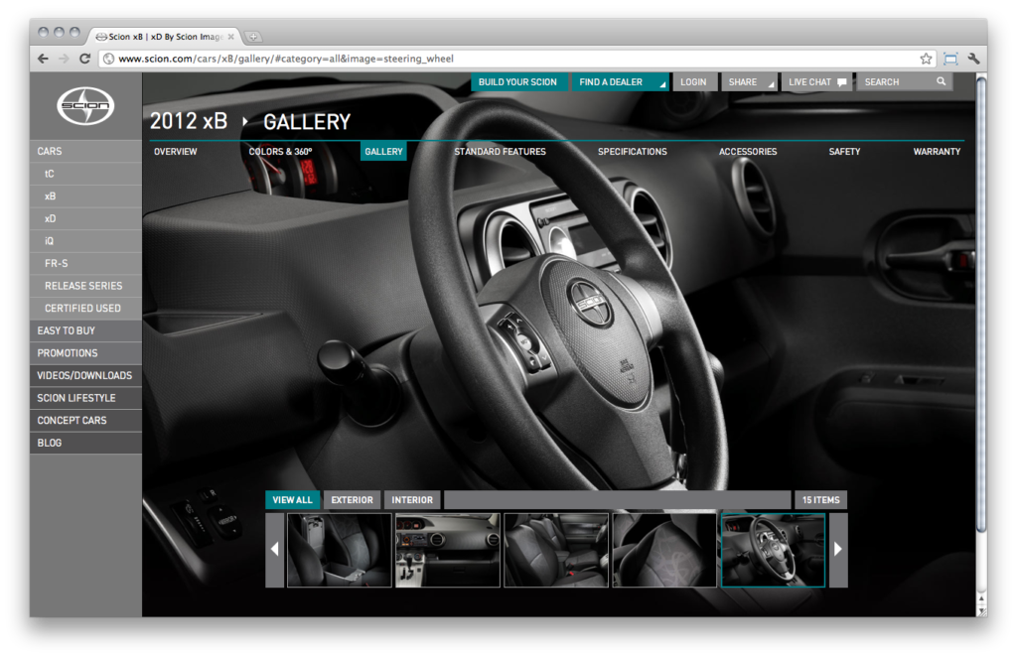The image size is (1017, 658).
Task: Open the steering wheel thumbnail
Action: [x=773, y=551]
